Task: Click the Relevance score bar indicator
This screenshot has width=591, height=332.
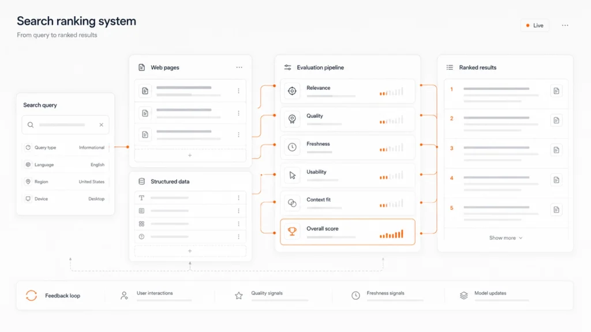Action: [392, 92]
